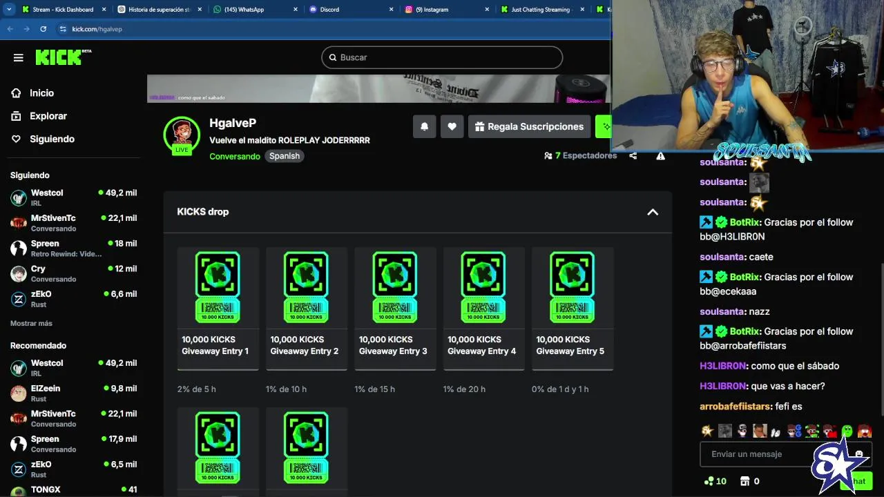Select 10,000 KICKS Giveaway Entry 5 card

click(x=573, y=309)
